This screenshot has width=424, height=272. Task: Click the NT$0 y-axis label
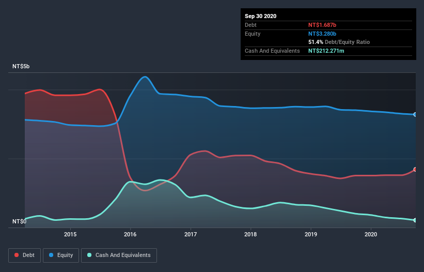point(20,221)
